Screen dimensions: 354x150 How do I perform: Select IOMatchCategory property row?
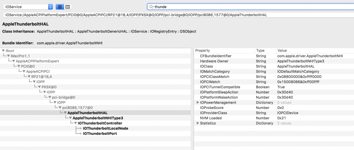274,71
